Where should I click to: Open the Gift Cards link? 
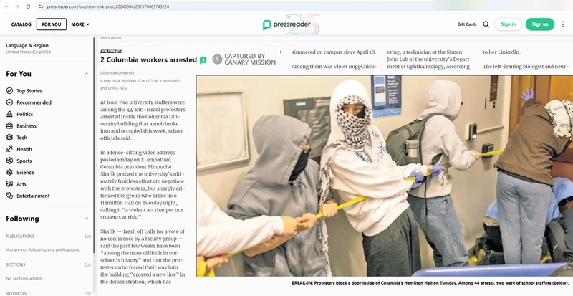pos(467,24)
